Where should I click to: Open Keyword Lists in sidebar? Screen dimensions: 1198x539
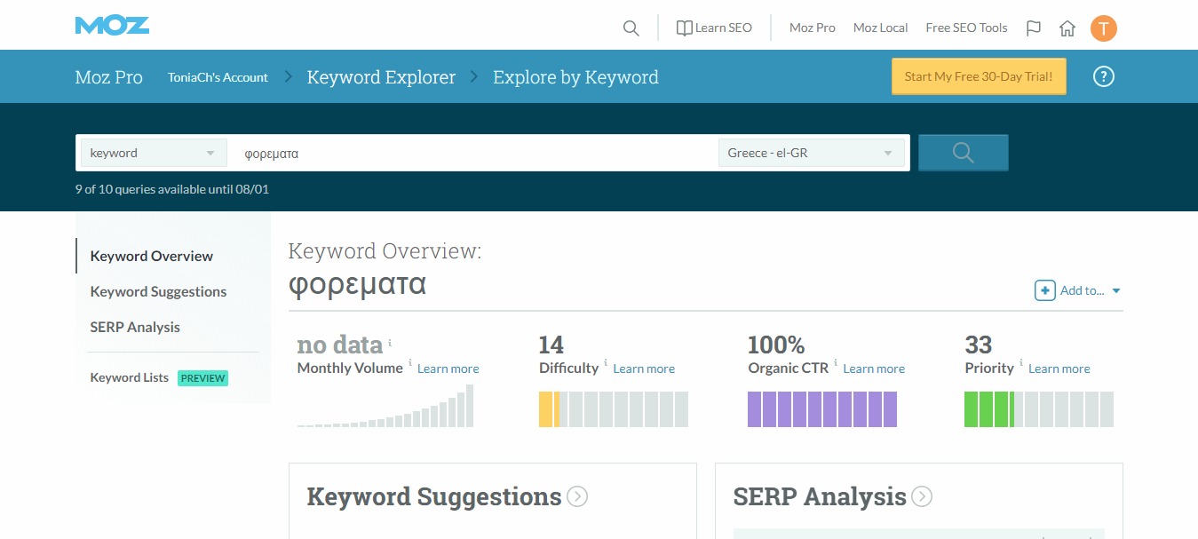(x=130, y=377)
